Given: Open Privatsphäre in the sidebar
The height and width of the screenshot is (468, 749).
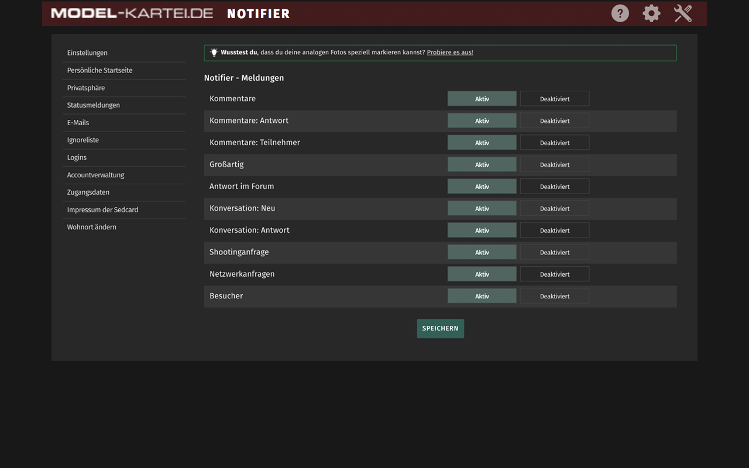Looking at the screenshot, I should (x=124, y=88).
